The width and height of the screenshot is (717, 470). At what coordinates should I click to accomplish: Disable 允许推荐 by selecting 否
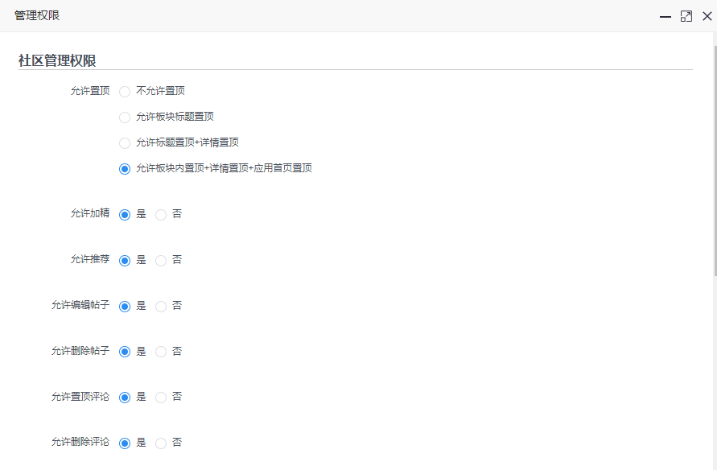coord(161,261)
